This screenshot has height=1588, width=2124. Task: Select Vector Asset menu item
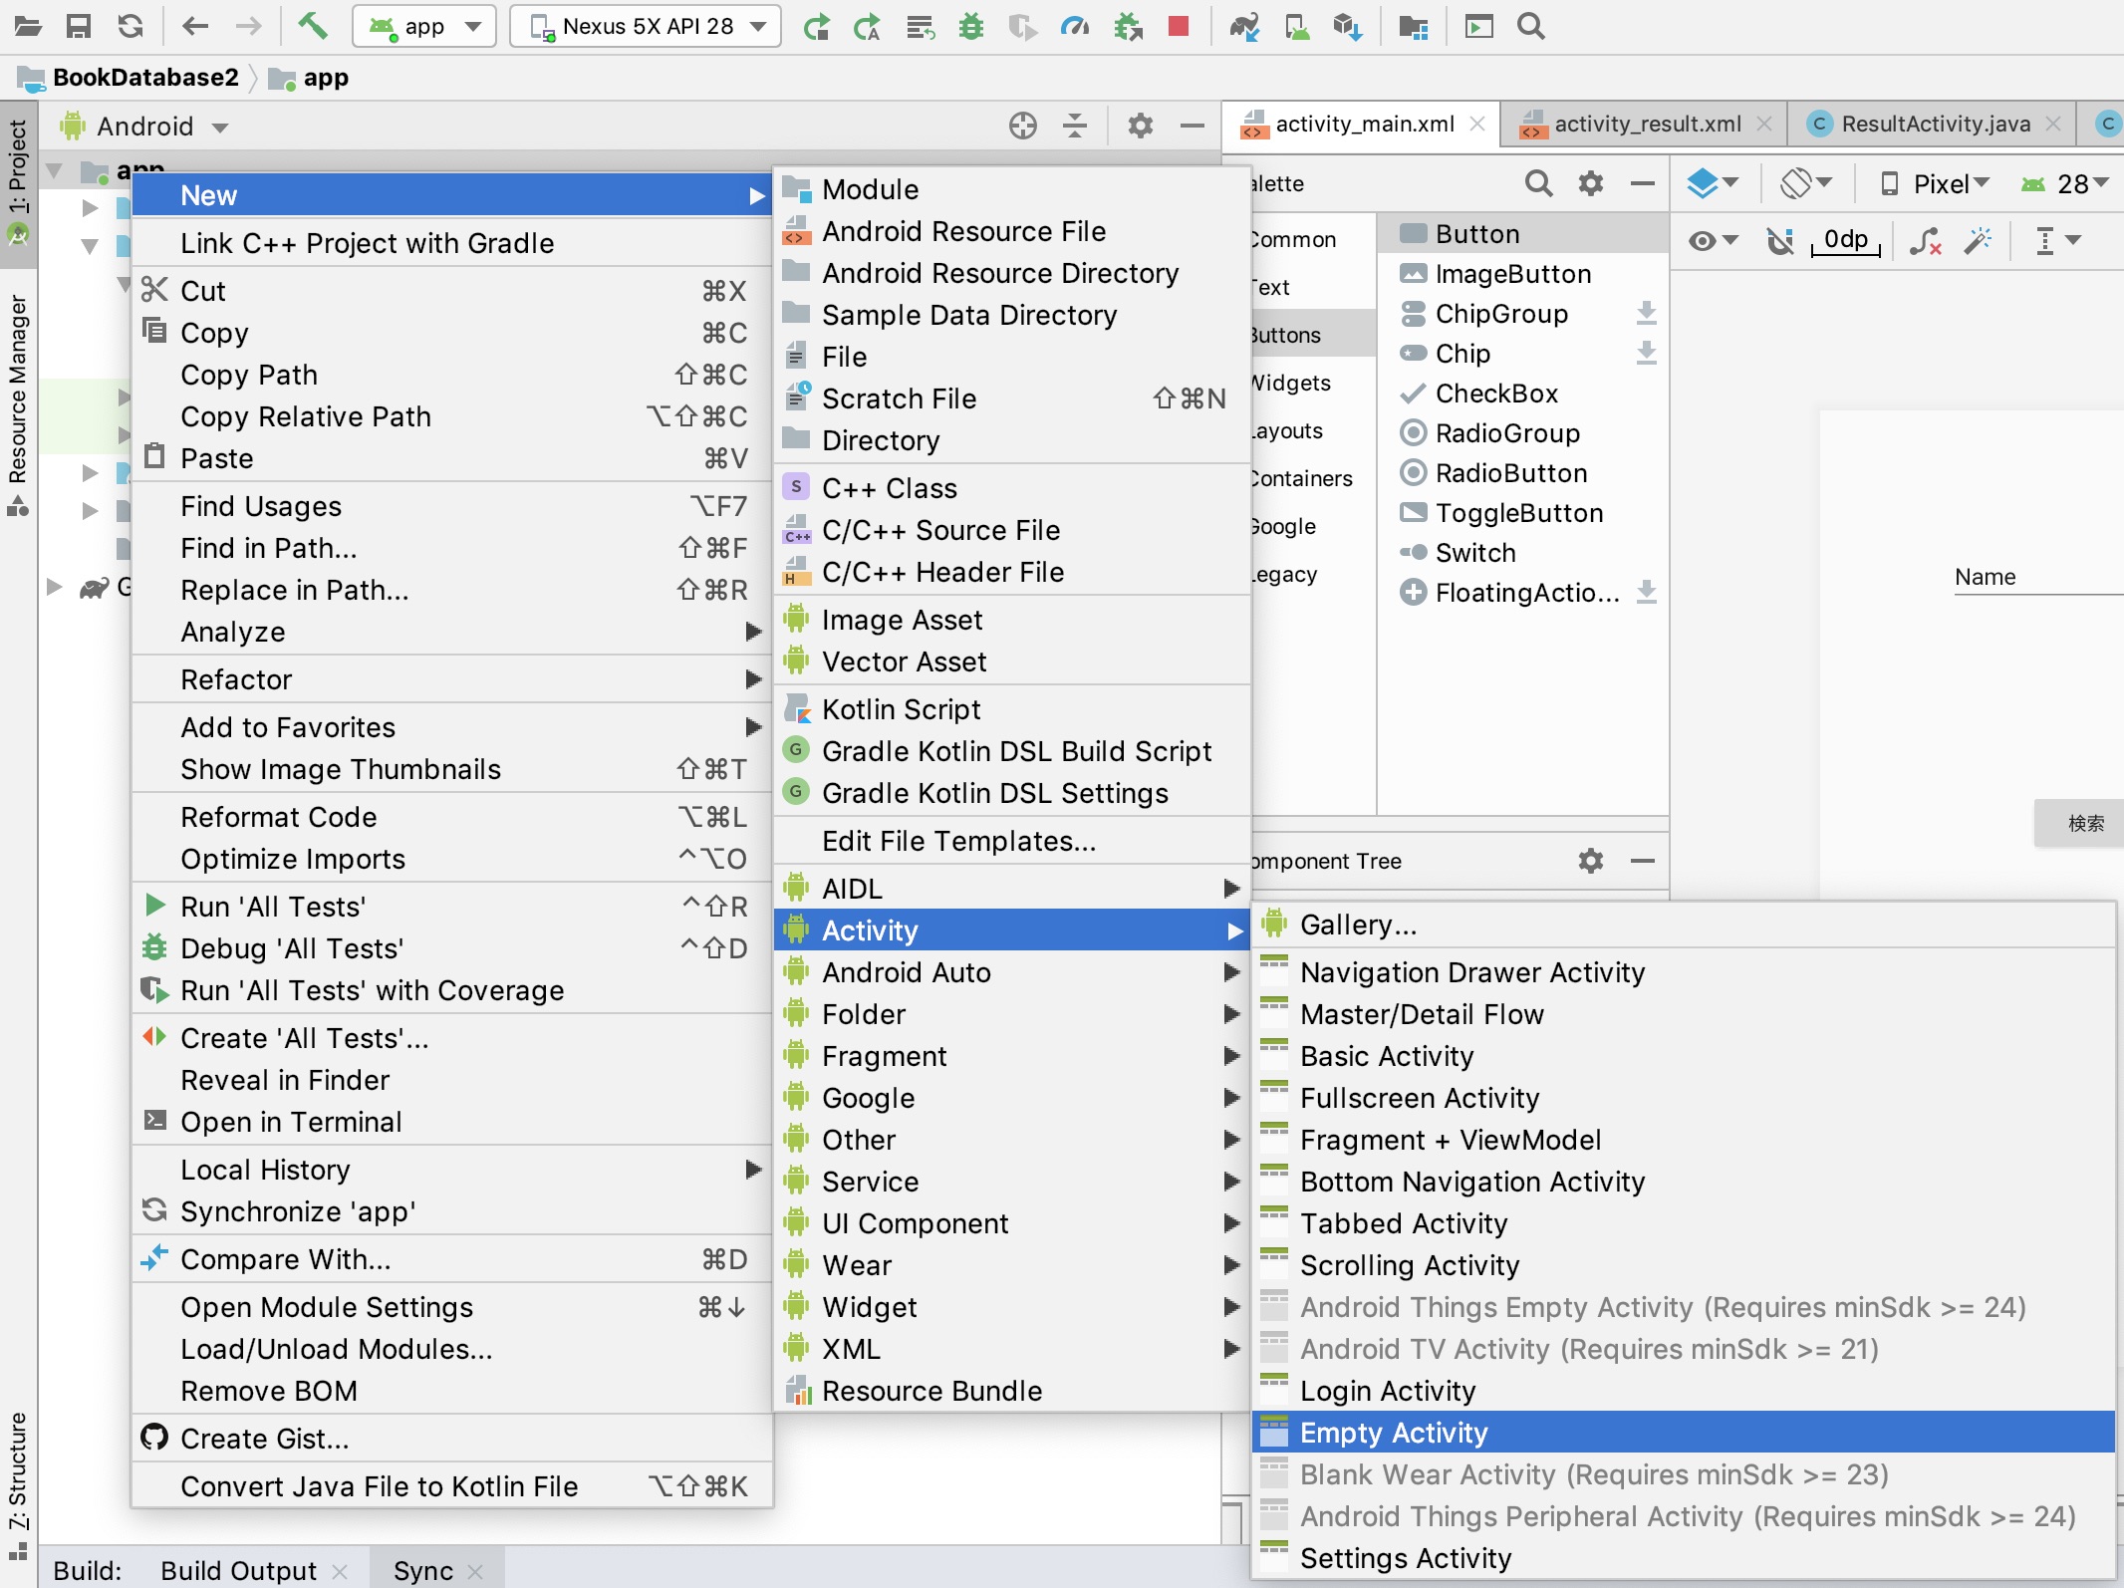click(1012, 662)
